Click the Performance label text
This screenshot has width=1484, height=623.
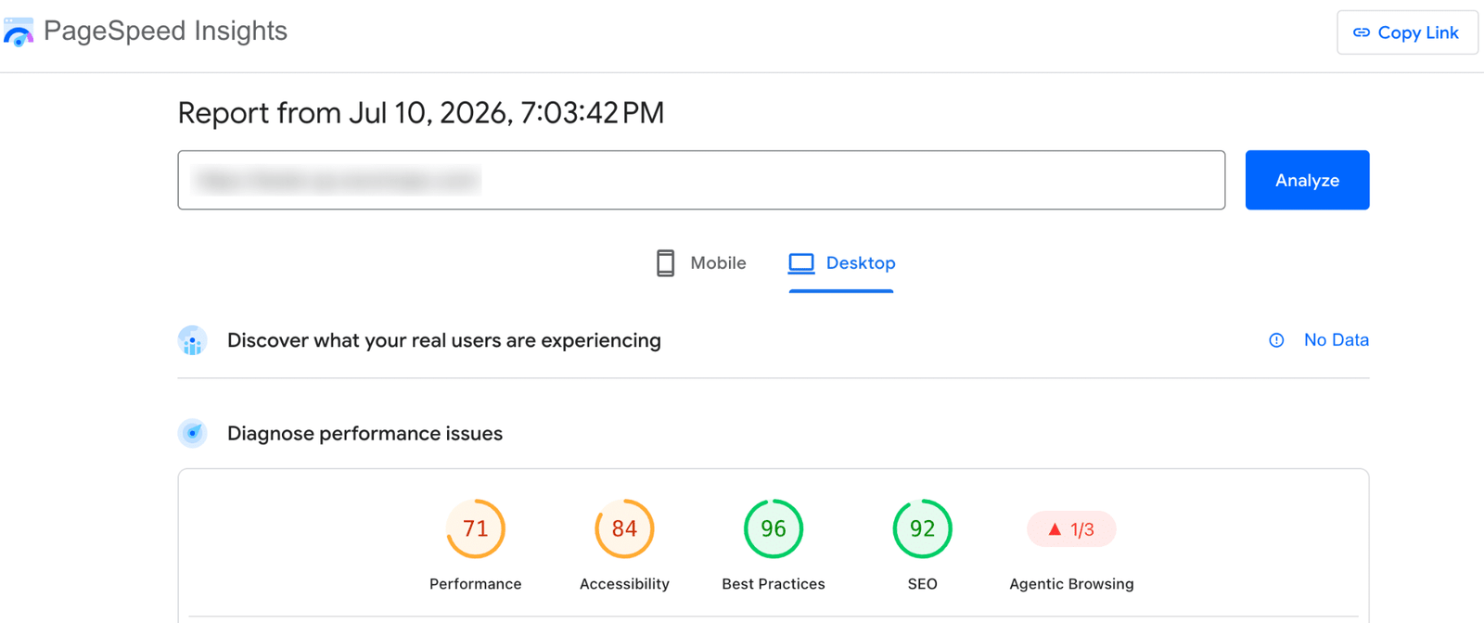[x=476, y=584]
